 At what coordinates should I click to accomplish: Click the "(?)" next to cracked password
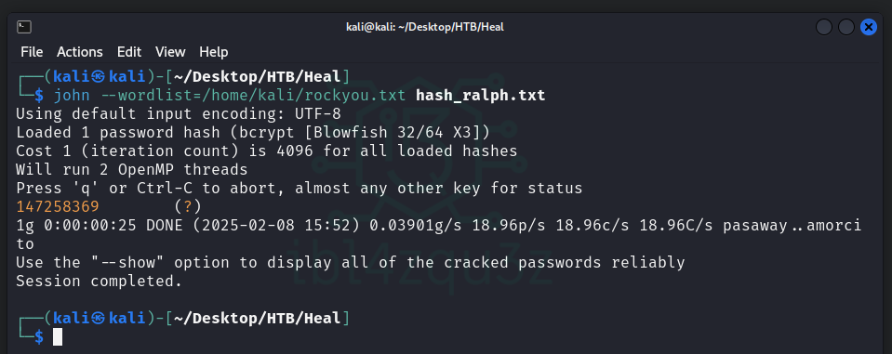[188, 206]
